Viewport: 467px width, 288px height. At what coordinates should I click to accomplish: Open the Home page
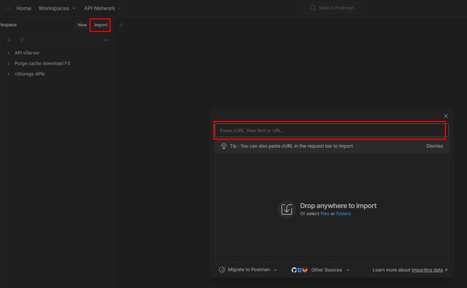click(x=24, y=8)
